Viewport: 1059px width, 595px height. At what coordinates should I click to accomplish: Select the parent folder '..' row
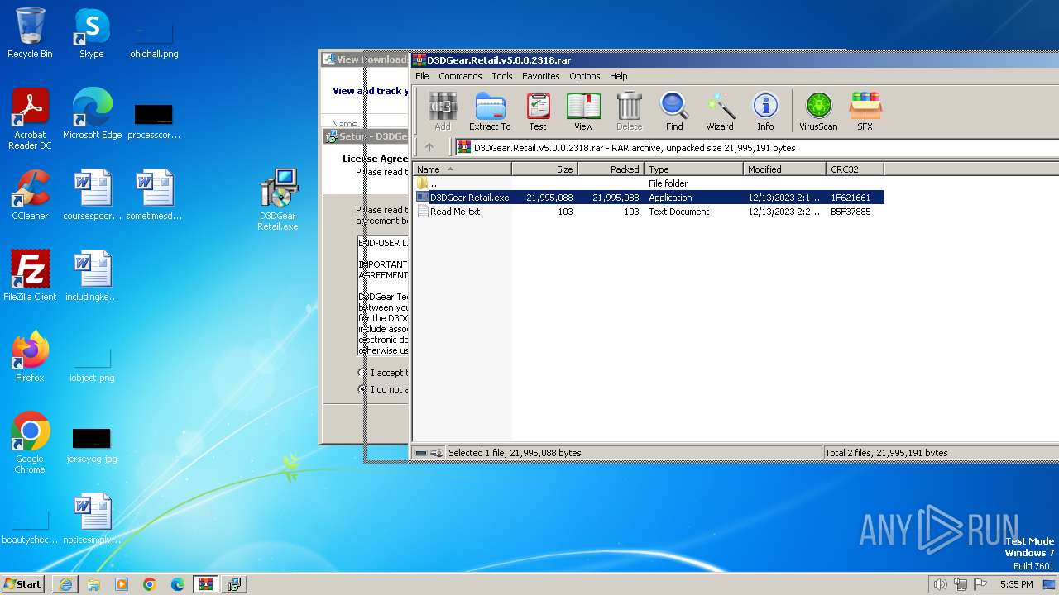click(649, 183)
